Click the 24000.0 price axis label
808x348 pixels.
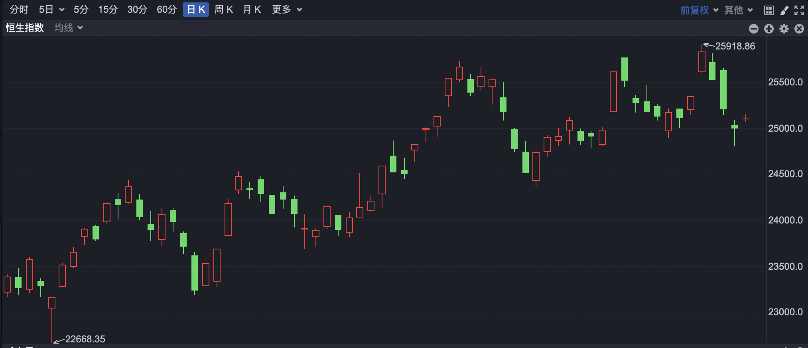tap(785, 220)
